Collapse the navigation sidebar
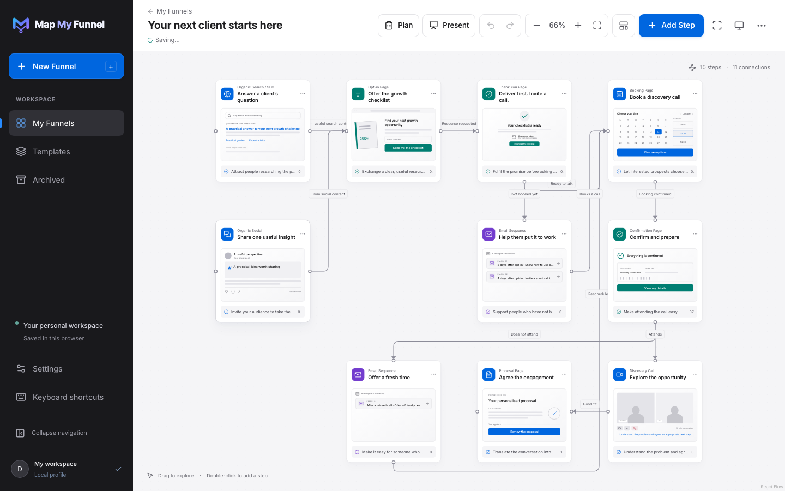This screenshot has width=785, height=491. click(x=67, y=433)
